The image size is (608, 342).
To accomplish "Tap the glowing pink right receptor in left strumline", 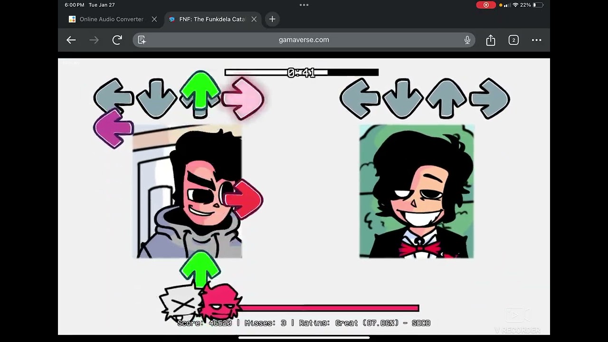I will 243,98.
